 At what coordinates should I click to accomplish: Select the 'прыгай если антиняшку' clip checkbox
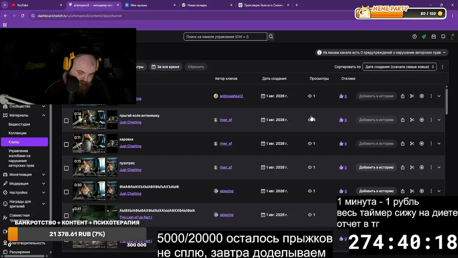[x=66, y=121]
